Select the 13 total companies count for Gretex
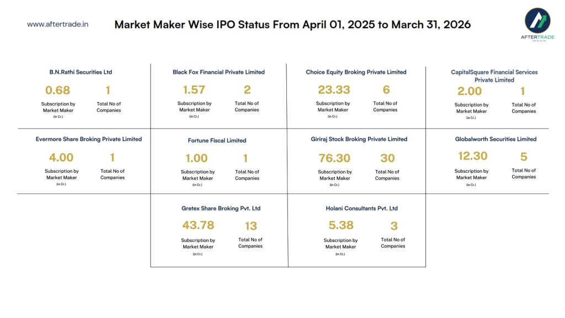This screenshot has width=565, height=318. (x=250, y=226)
